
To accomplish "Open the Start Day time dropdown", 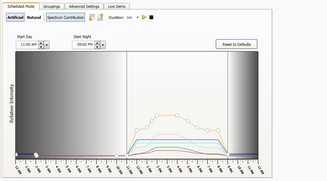I will click(46, 45).
